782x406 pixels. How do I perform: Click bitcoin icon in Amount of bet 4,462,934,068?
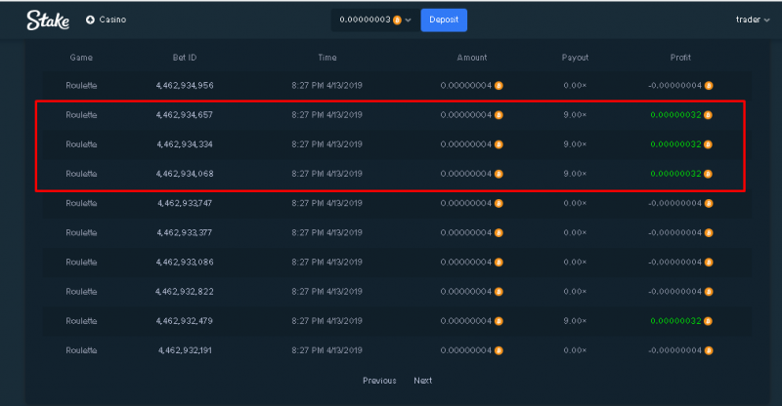coord(499,174)
